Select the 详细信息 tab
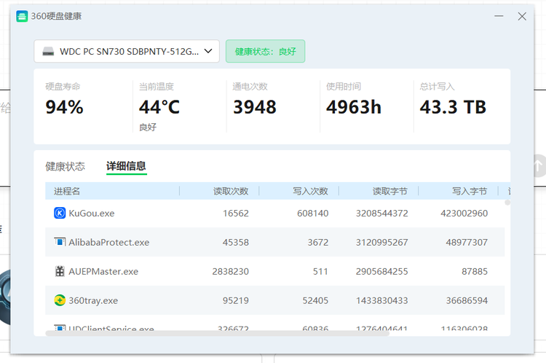The width and height of the screenshot is (546, 363). pyautogui.click(x=126, y=166)
